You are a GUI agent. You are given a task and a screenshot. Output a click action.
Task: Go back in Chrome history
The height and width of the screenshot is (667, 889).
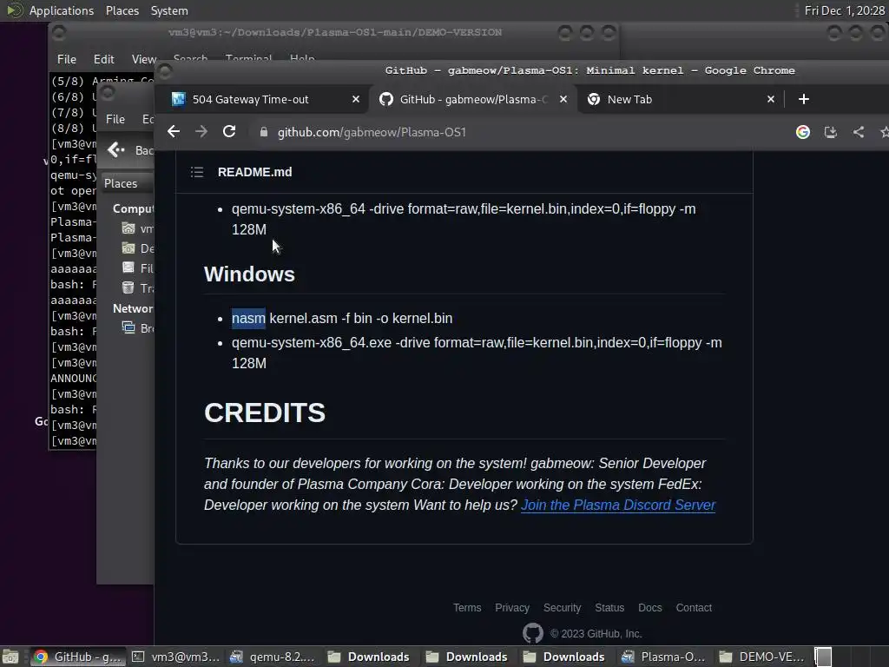coord(174,132)
